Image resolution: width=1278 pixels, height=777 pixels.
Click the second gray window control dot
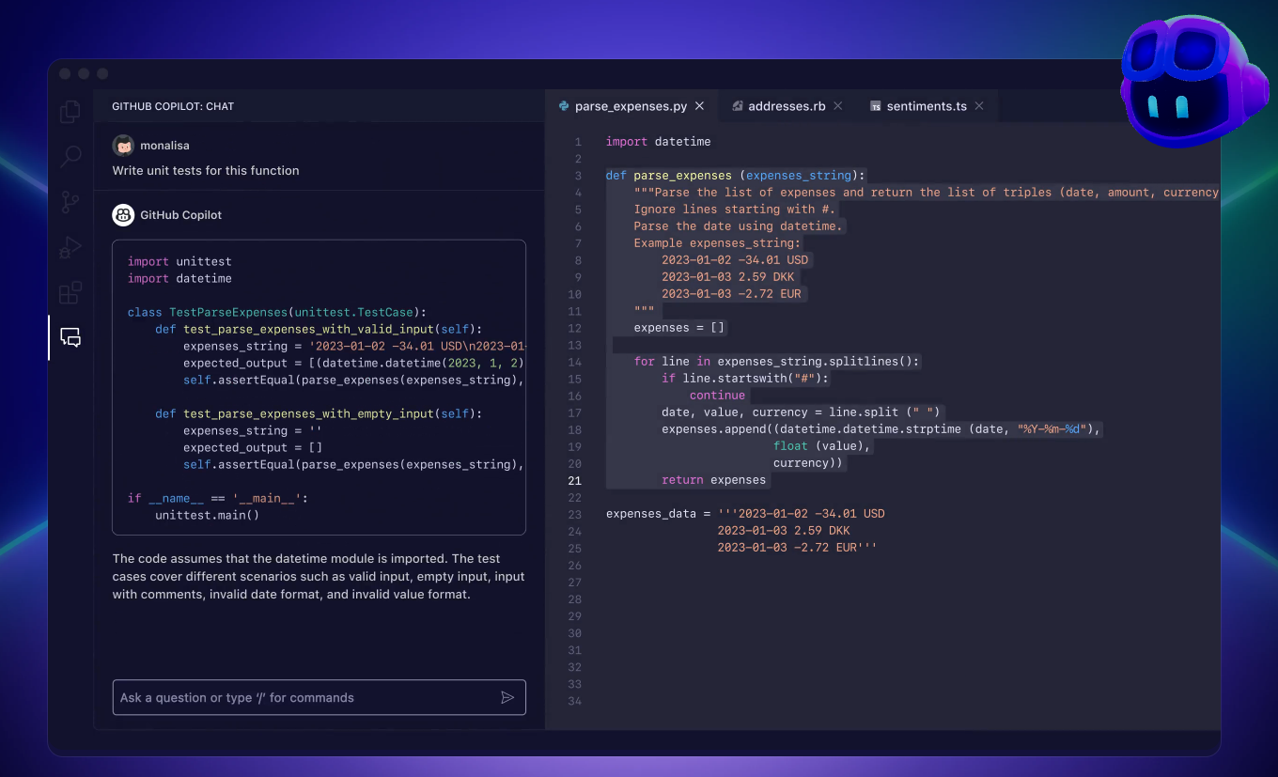pyautogui.click(x=84, y=73)
